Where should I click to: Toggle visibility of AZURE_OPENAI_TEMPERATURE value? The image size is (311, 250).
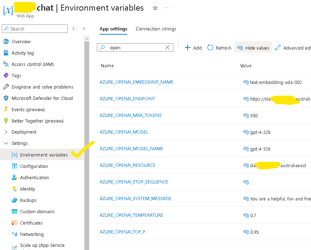tap(246, 215)
